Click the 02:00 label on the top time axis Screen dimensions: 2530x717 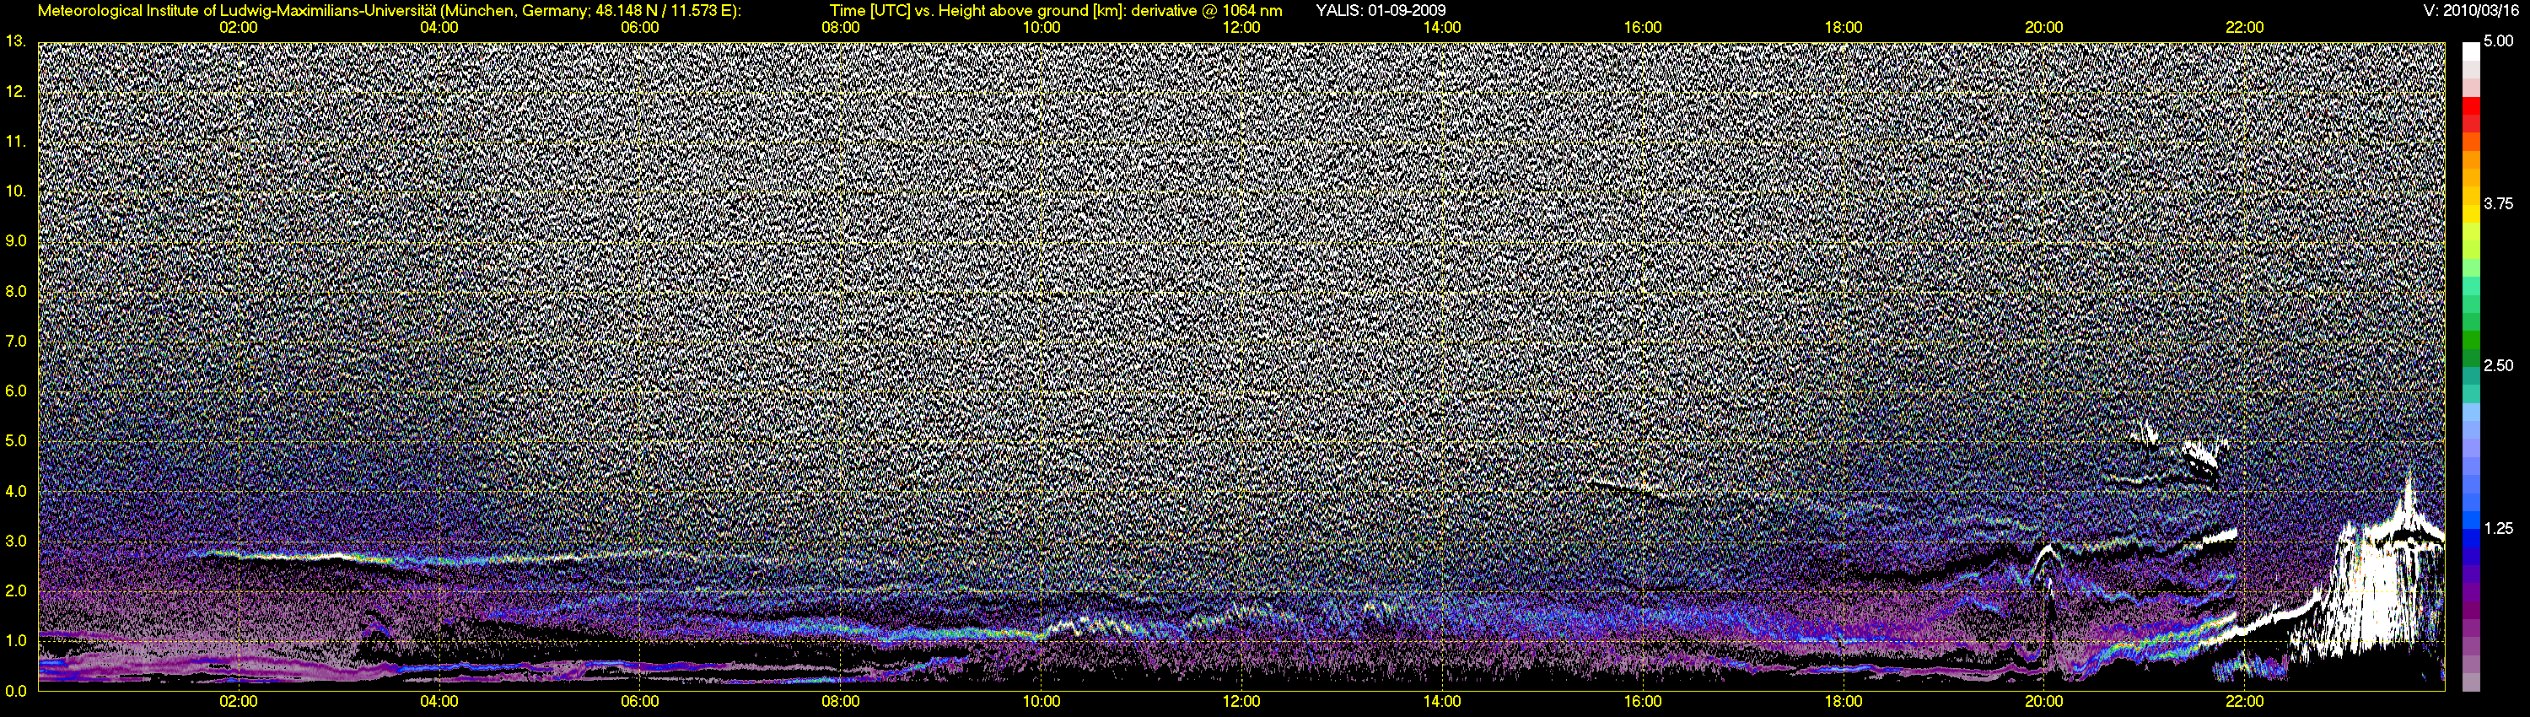click(x=239, y=28)
